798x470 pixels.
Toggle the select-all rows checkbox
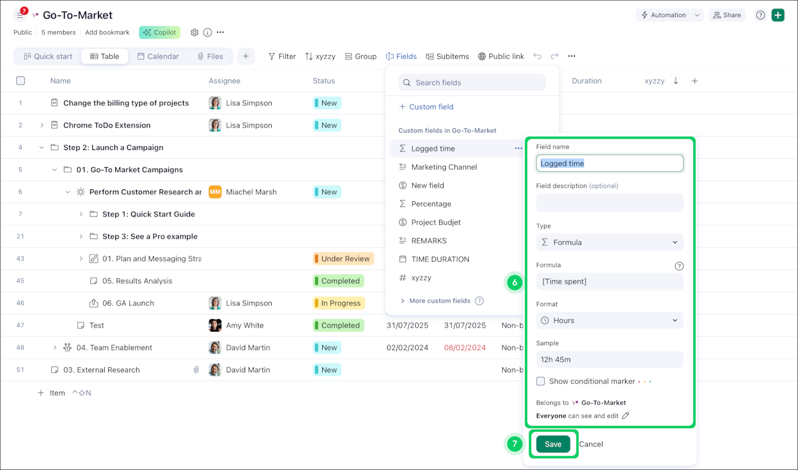pyautogui.click(x=20, y=81)
